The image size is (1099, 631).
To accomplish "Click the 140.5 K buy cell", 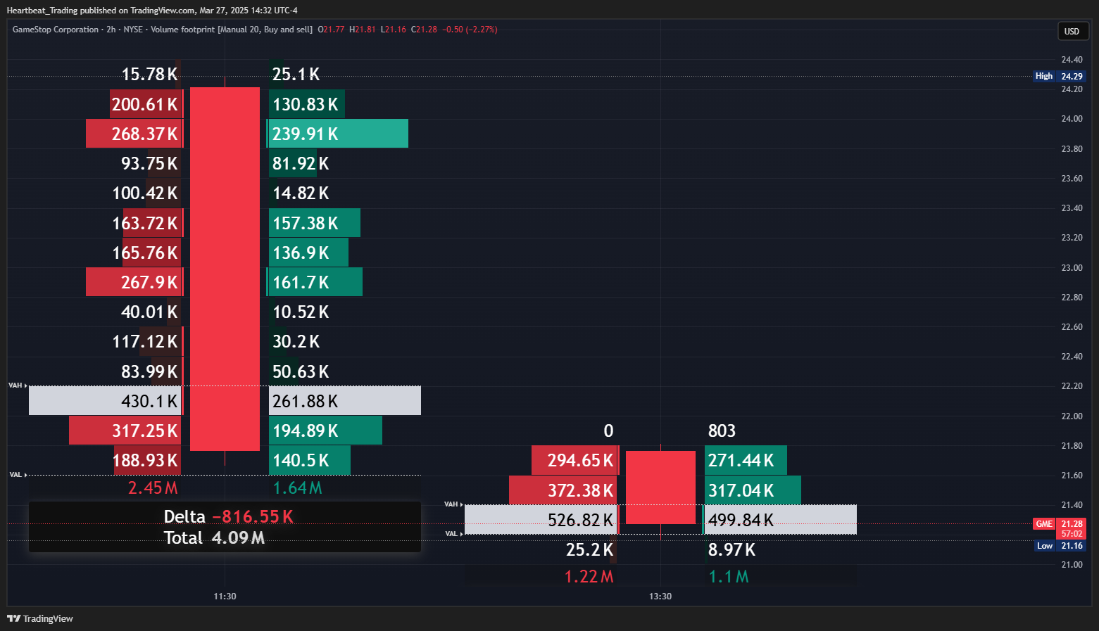I will pos(310,460).
